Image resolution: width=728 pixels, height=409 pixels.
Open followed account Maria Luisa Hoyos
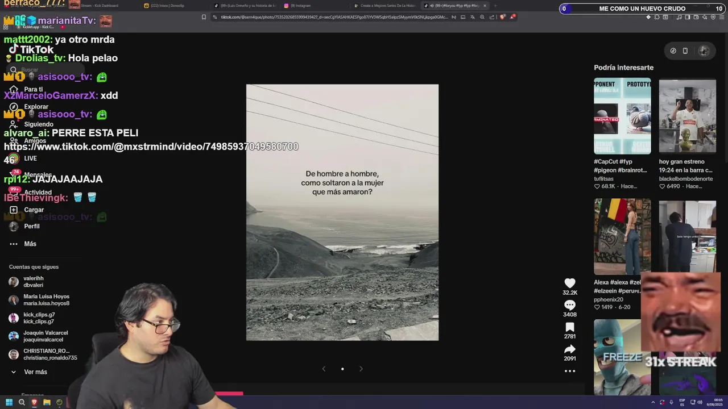point(39,300)
